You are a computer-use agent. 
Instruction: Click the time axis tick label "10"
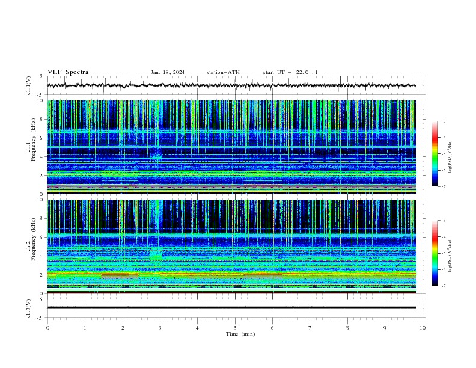point(423,328)
